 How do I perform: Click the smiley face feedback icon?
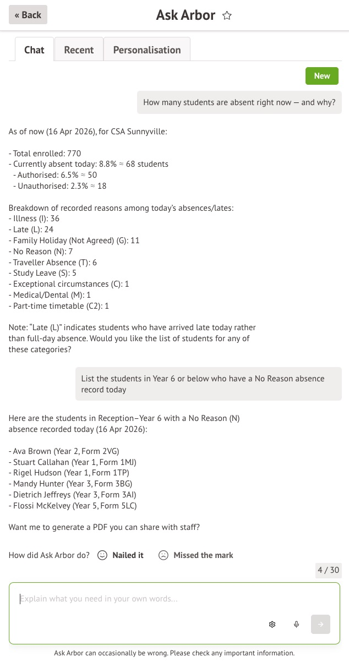click(x=102, y=555)
